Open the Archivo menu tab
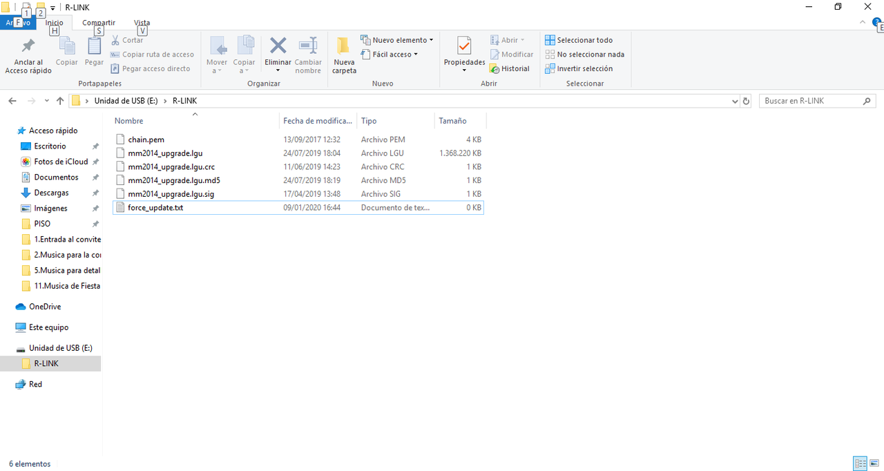Image resolution: width=884 pixels, height=471 pixels. 17,23
